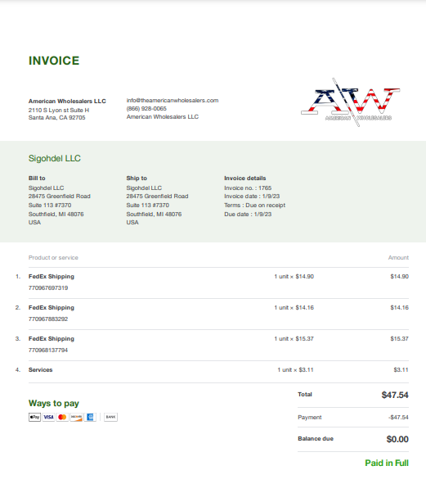Click the info@theamericanwholesalers.com email address
Image resolution: width=426 pixels, height=493 pixels.
tap(173, 100)
